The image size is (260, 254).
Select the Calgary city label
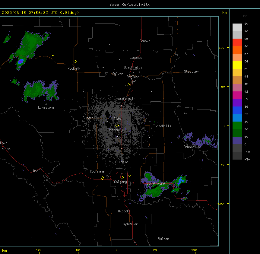tap(120, 182)
